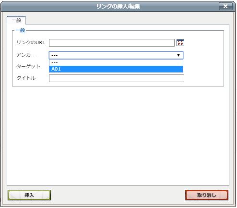
Task: Click the タイトル label
Action: click(x=26, y=78)
